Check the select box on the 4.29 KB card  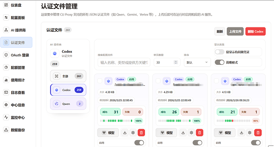158,81
